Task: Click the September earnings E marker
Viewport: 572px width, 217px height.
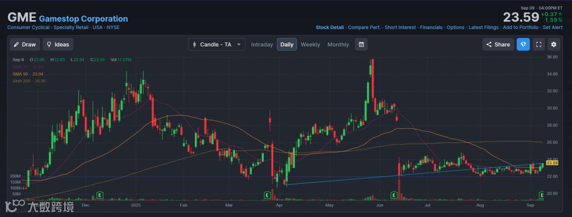Action: click(542, 195)
